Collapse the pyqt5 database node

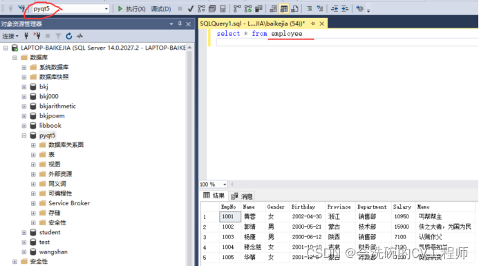(24, 135)
